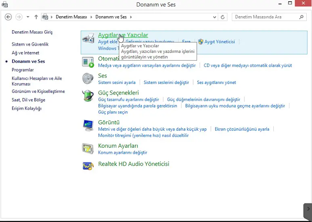Click the dark side panel arrow tab
This screenshot has height=222, width=312.
(x=308, y=211)
